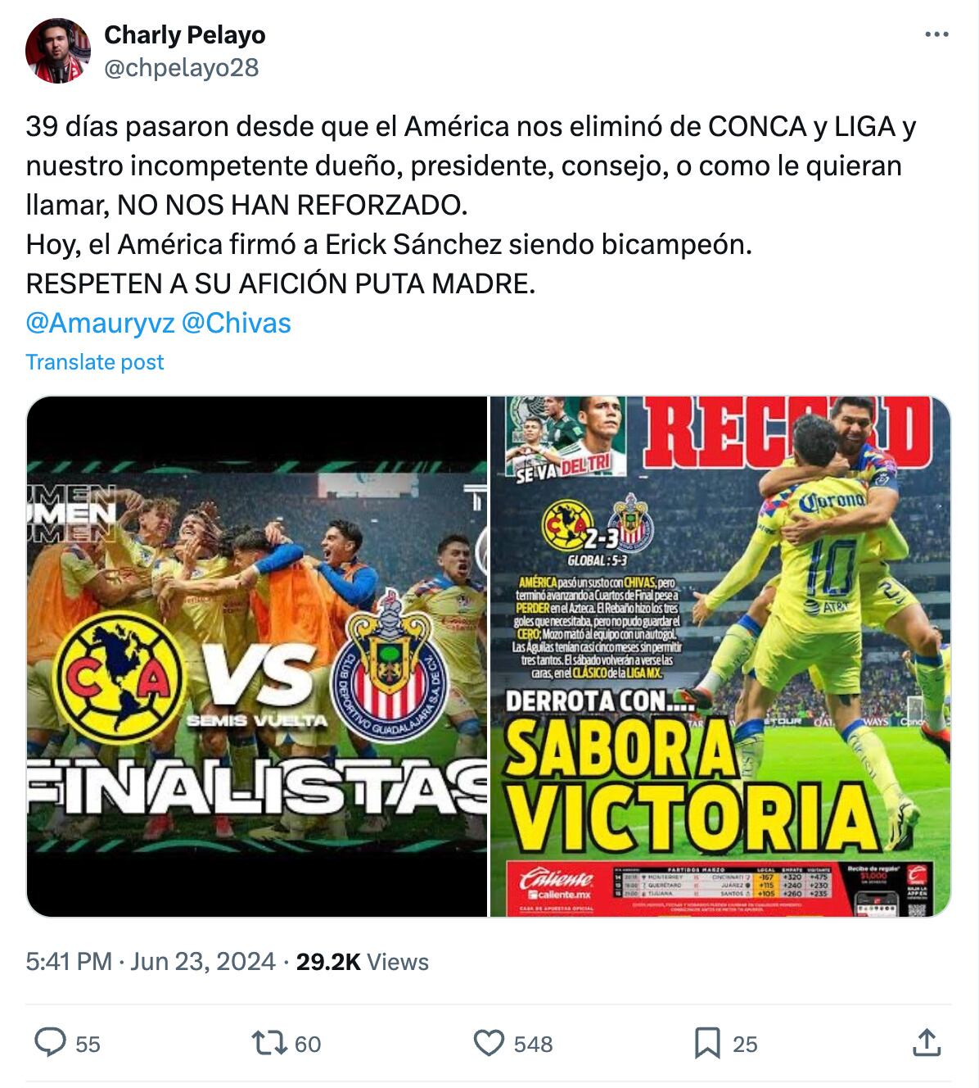Click the 5:41 PM Jun 23, 2024 timestamp
Screen dimensions: 979x1088
pos(151,961)
